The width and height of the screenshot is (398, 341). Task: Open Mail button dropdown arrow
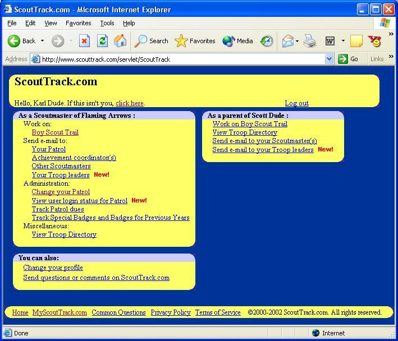(297, 41)
